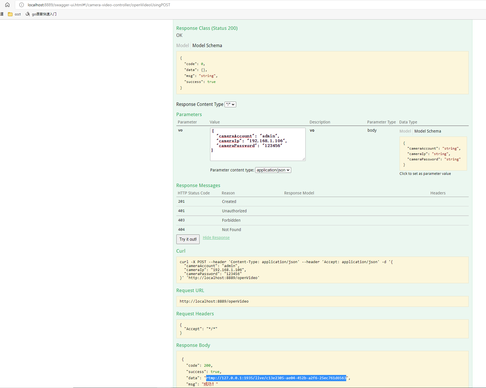Click inside the vo parameter value textarea
This screenshot has height=388, width=486.
(x=258, y=144)
